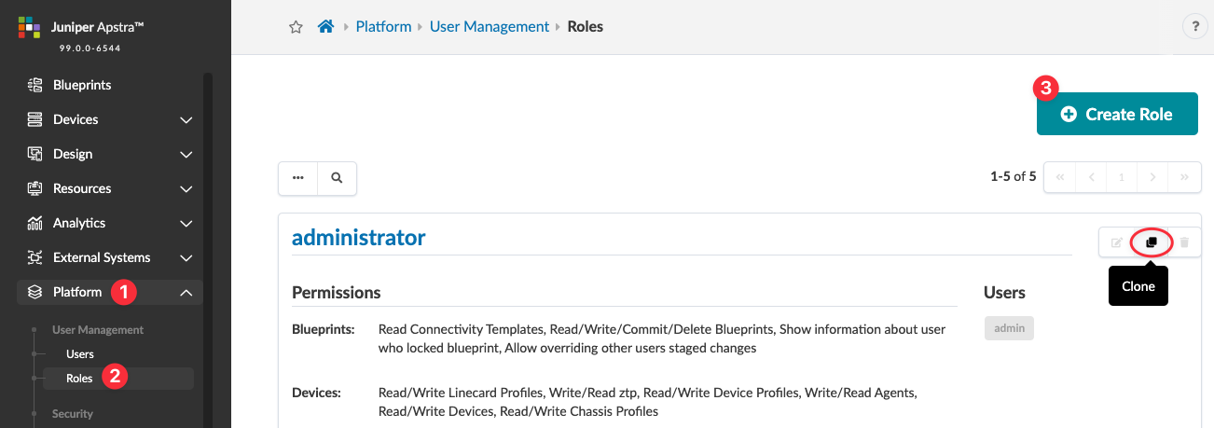
Task: Open the ellipsis options button
Action: click(x=298, y=176)
